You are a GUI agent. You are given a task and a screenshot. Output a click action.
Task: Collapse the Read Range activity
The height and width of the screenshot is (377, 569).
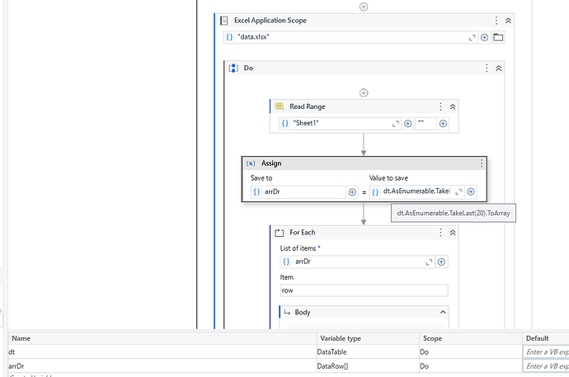[x=453, y=106]
